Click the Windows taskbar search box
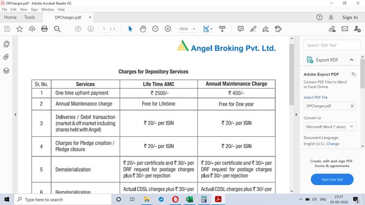 click(63, 199)
